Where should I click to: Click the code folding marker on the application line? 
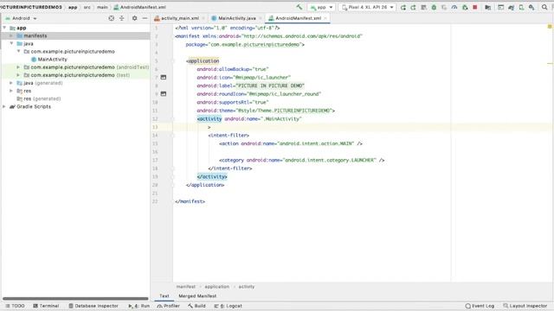point(173,61)
